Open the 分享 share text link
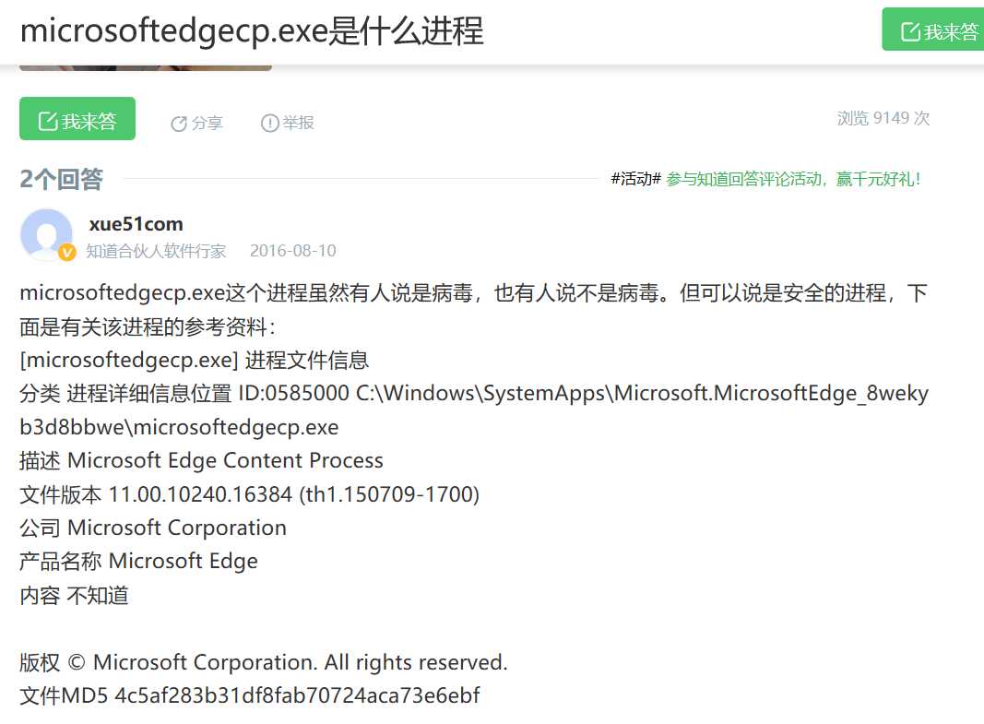 pyautogui.click(x=207, y=123)
